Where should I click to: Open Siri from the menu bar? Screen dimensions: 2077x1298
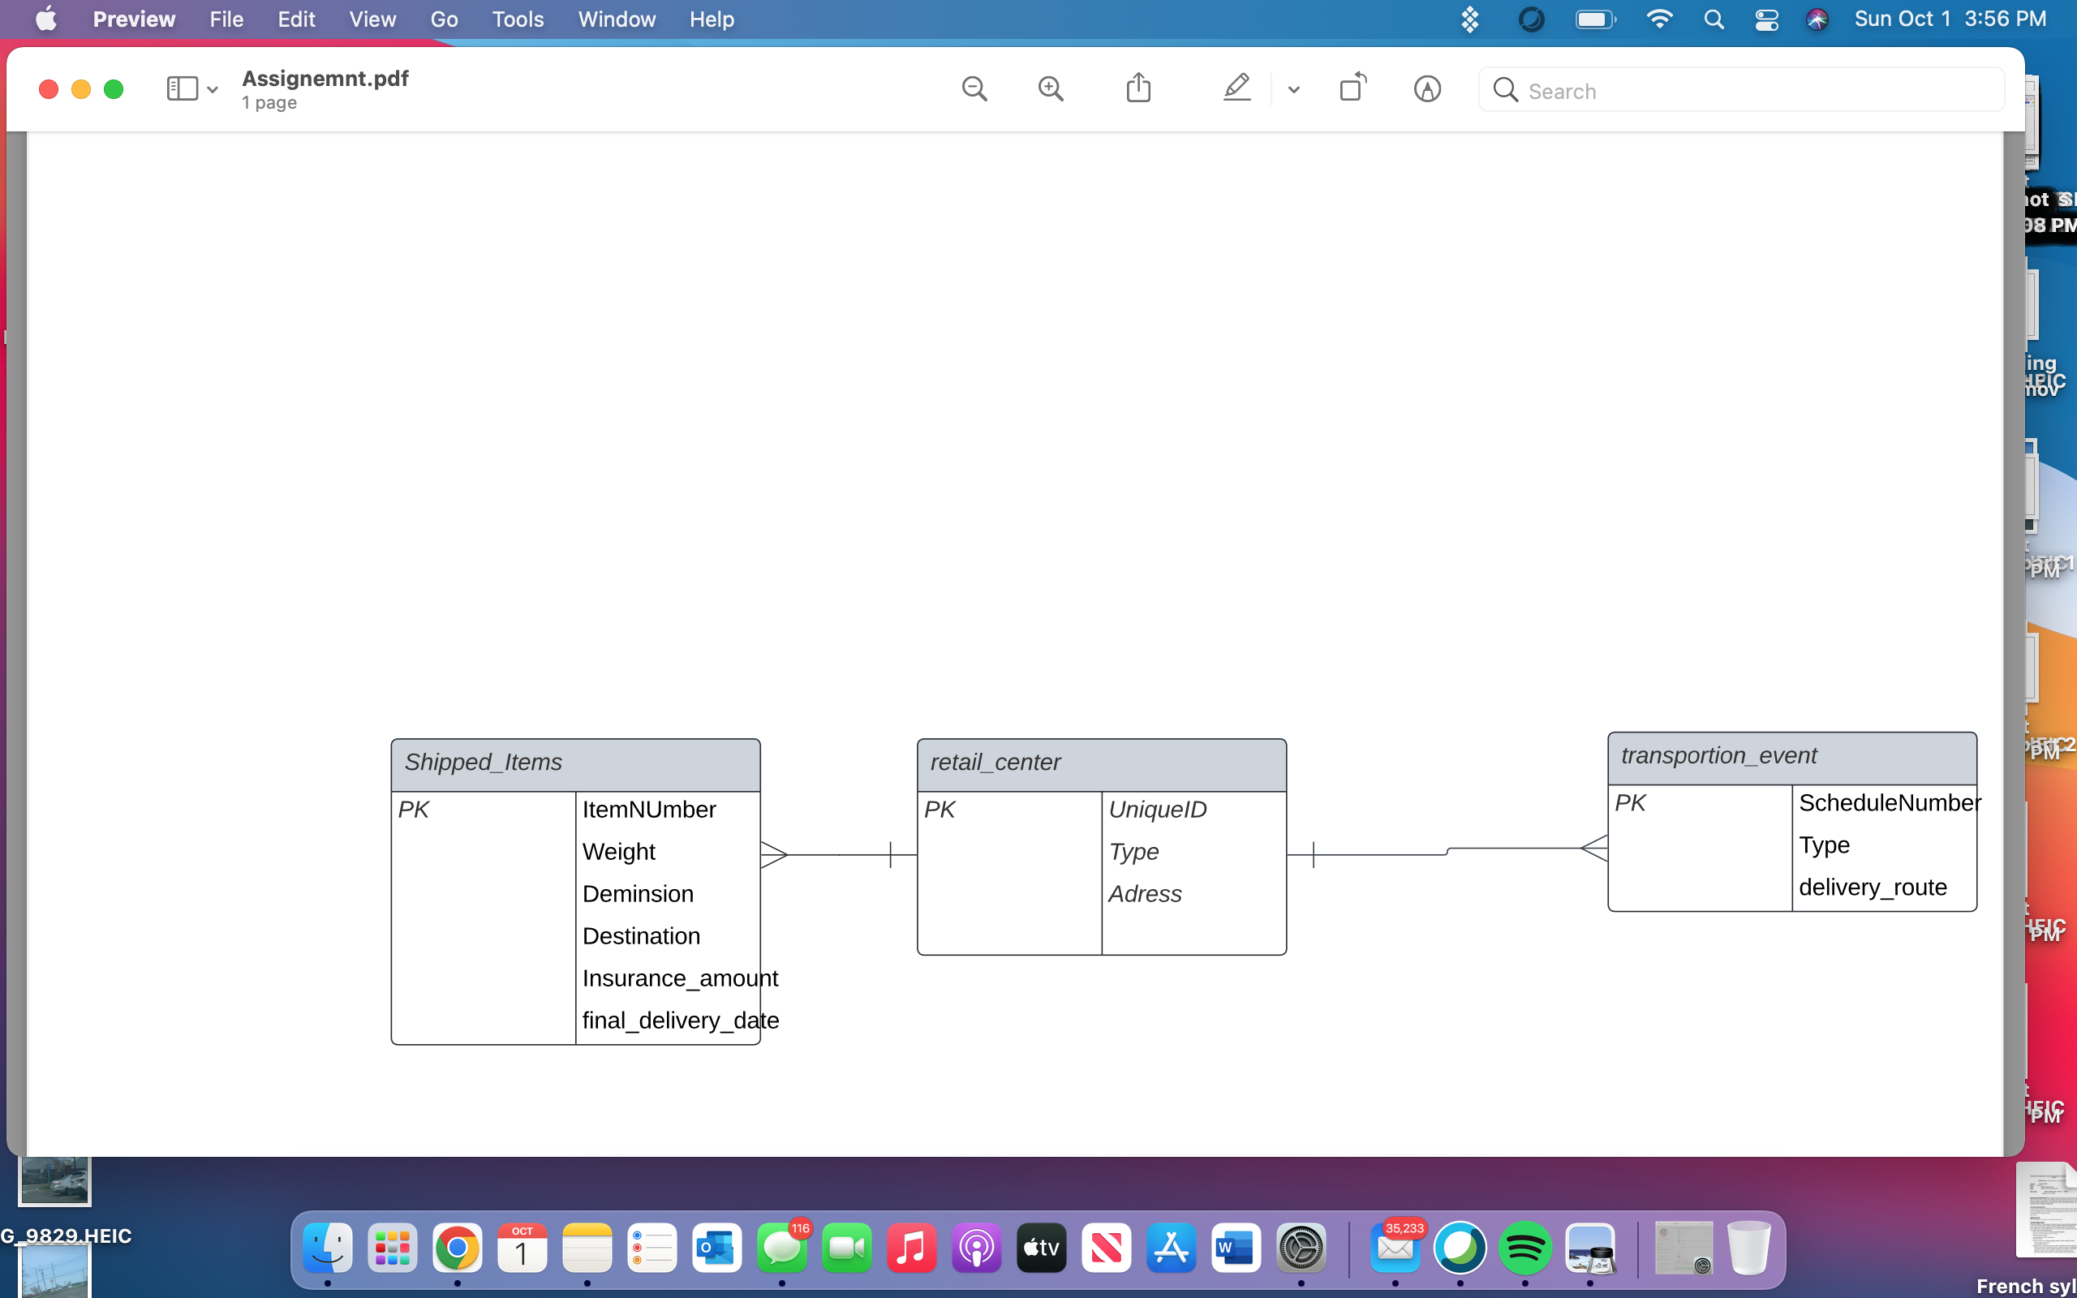[x=1818, y=19]
